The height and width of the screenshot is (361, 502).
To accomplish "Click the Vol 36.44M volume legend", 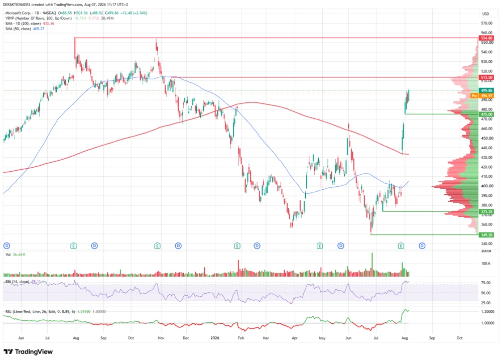I will pos(16,255).
